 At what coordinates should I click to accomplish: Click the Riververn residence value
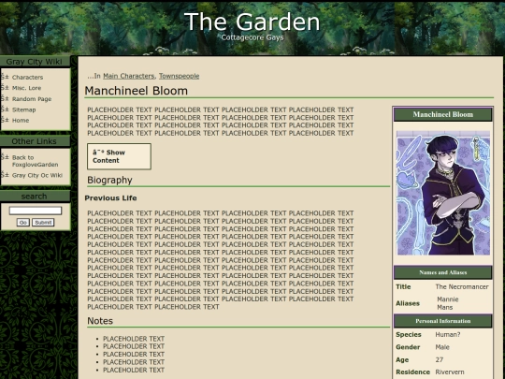[450, 372]
